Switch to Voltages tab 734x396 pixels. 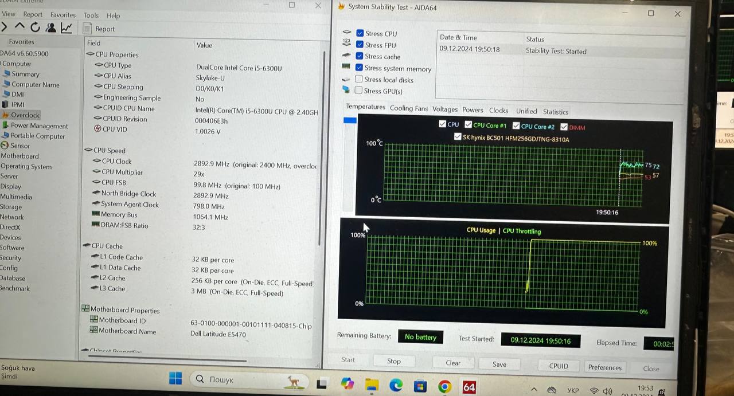(x=445, y=109)
